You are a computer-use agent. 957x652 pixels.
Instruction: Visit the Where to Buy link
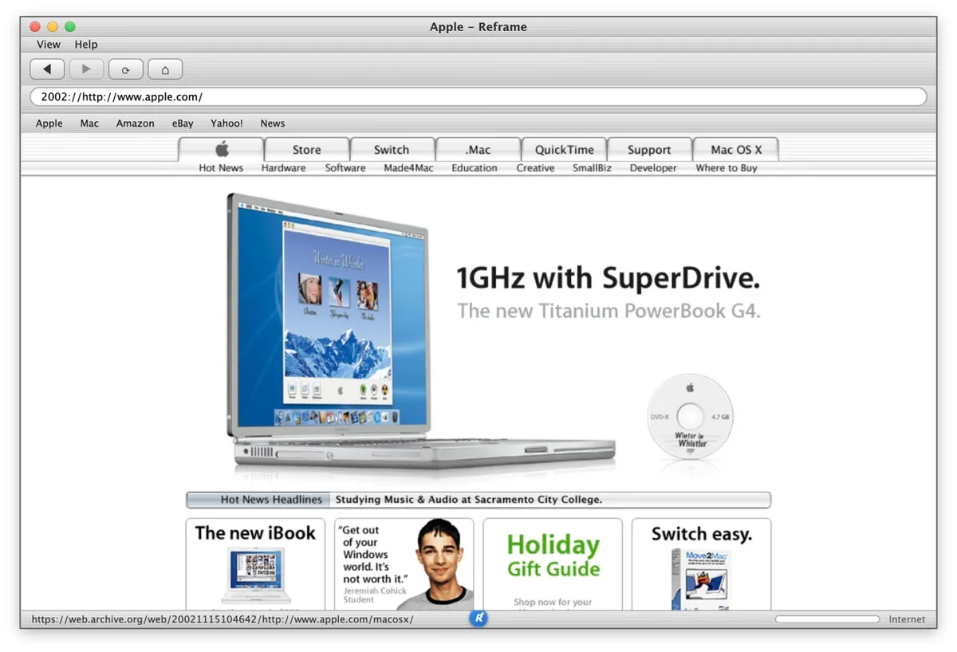click(727, 168)
